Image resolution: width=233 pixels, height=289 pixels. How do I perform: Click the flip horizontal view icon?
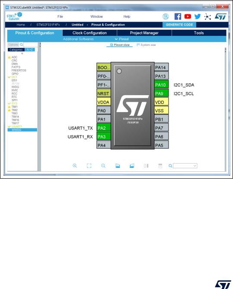pyautogui.click(x=146, y=166)
